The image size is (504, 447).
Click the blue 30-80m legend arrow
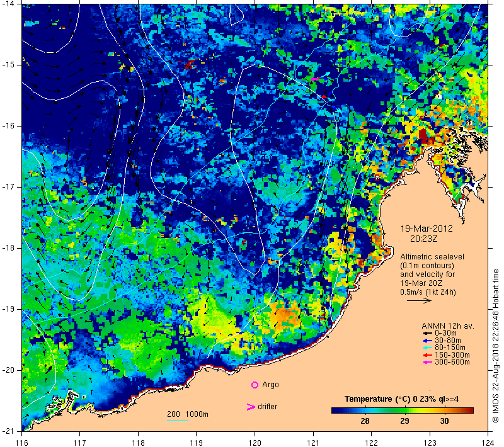coord(428,341)
